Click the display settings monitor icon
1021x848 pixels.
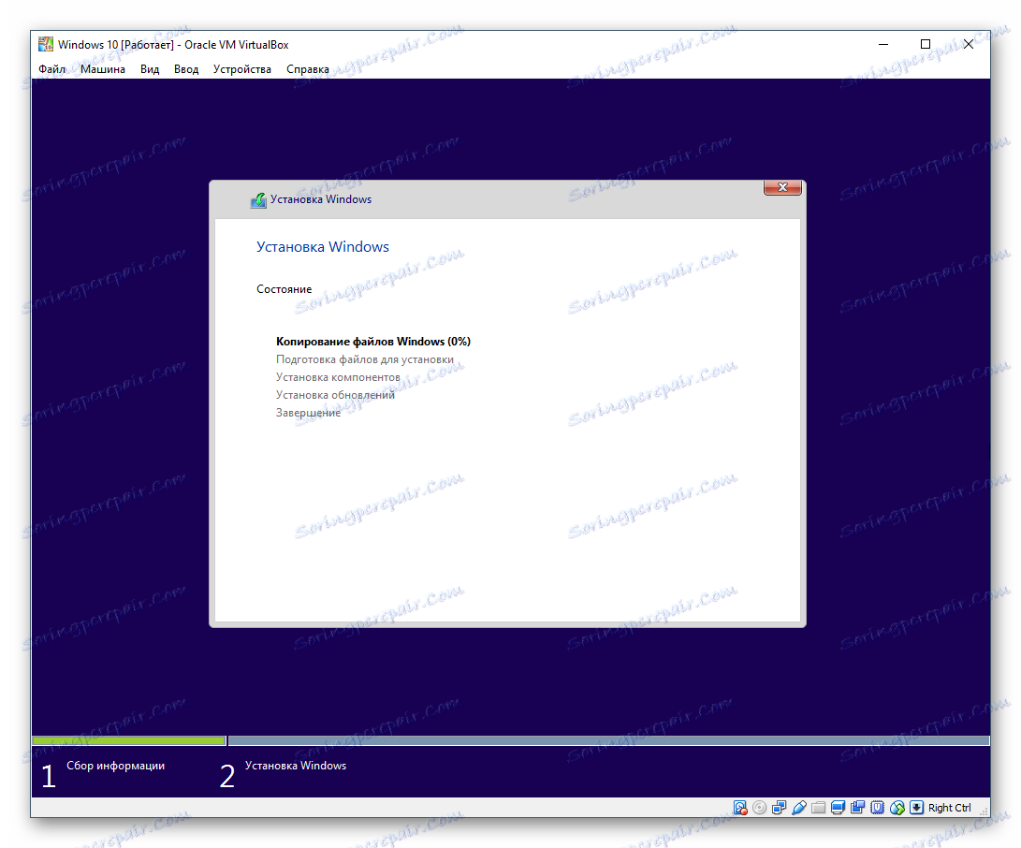tap(838, 808)
